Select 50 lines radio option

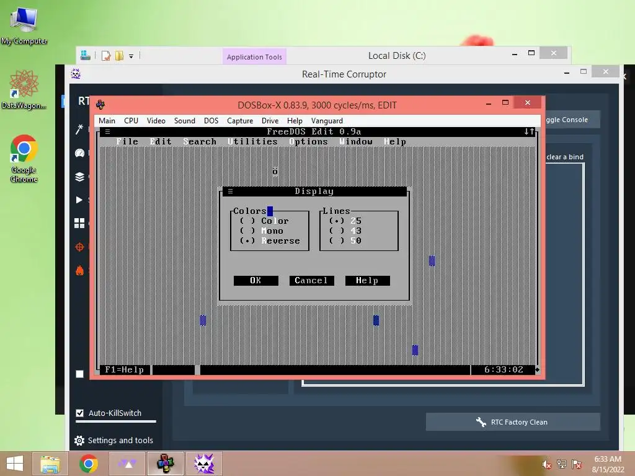coord(345,241)
